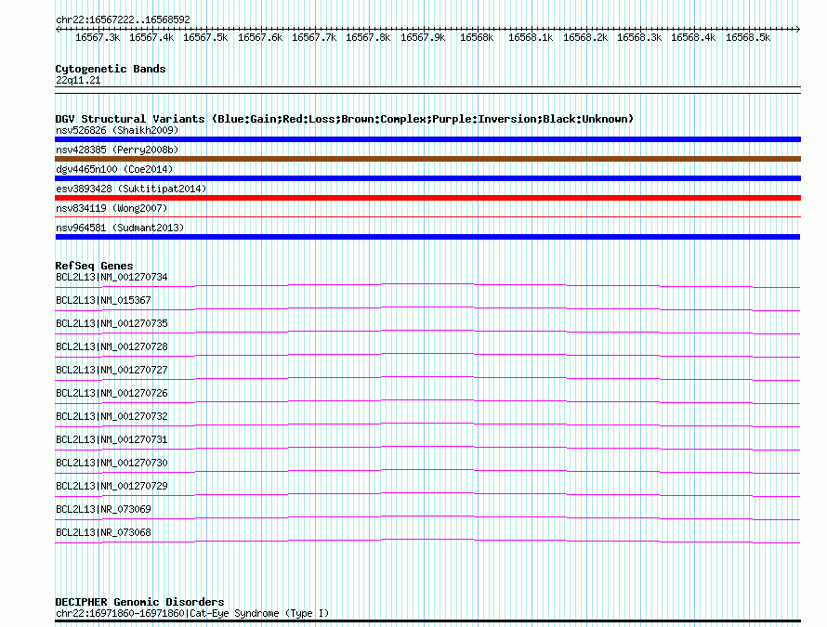Click ruler tick label 16567.9k
The width and height of the screenshot is (827, 627).
423,38
